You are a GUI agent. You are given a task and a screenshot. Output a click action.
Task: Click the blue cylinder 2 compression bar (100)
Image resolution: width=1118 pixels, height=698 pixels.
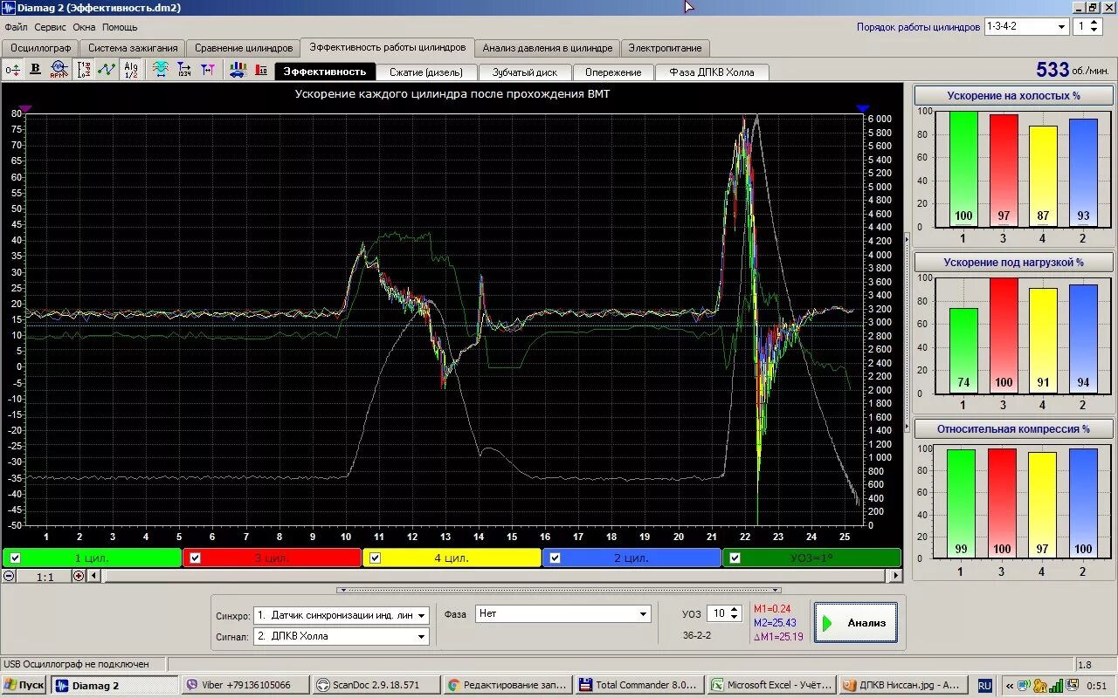click(x=1082, y=503)
